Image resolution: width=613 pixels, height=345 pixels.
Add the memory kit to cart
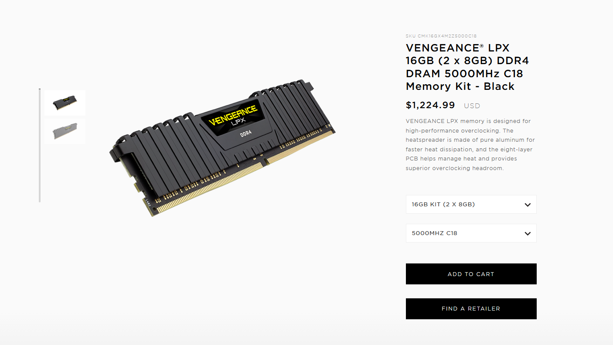[x=471, y=274]
